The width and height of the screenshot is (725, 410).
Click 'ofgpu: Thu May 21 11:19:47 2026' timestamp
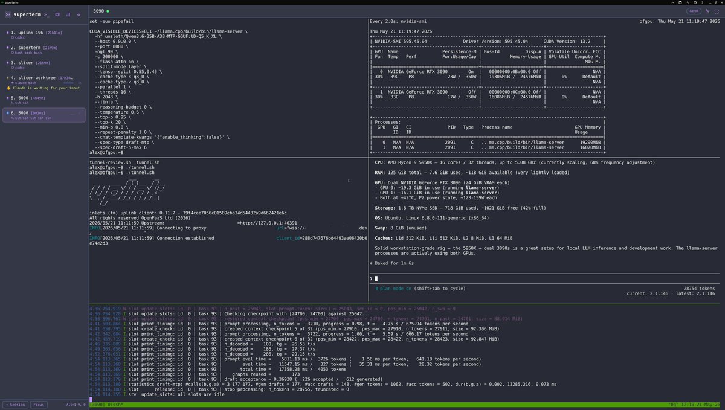click(680, 21)
